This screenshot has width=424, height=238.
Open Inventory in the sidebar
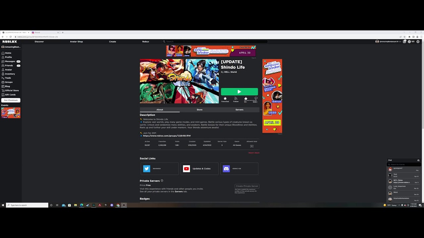pyautogui.click(x=8, y=74)
